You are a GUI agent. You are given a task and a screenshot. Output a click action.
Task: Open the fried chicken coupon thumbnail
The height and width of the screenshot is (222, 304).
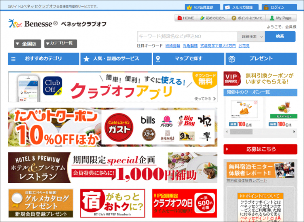click(x=244, y=109)
